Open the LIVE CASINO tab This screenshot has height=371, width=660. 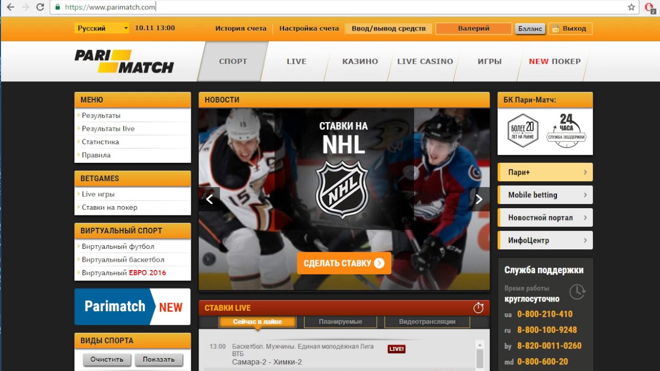coord(425,61)
